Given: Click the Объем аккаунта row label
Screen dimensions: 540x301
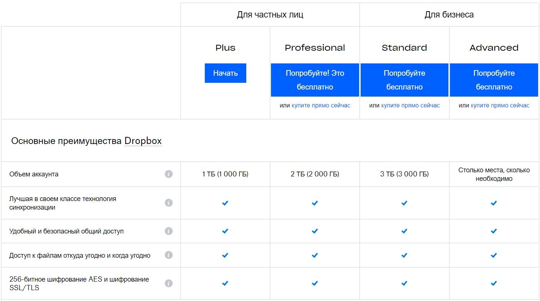Looking at the screenshot, I should click(34, 174).
